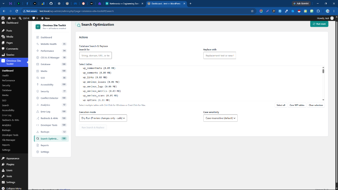This screenshot has height=190, width=338.
Task: Open the Case sensitivity dropdown
Action: point(220,118)
